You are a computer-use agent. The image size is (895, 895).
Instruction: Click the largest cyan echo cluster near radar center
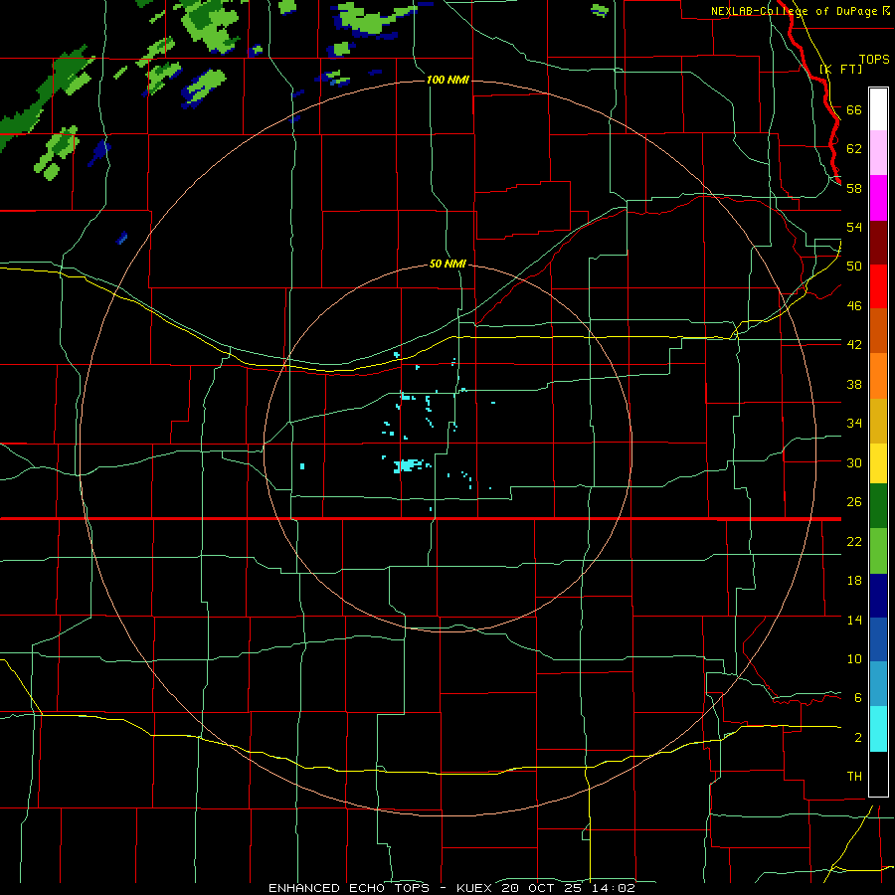pos(408,465)
